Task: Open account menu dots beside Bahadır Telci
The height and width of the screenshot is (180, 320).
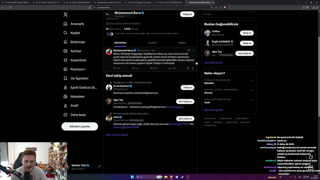Action: coord(98,167)
